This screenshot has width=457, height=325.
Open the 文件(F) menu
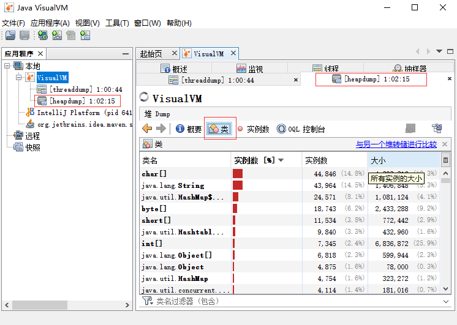tap(13, 23)
